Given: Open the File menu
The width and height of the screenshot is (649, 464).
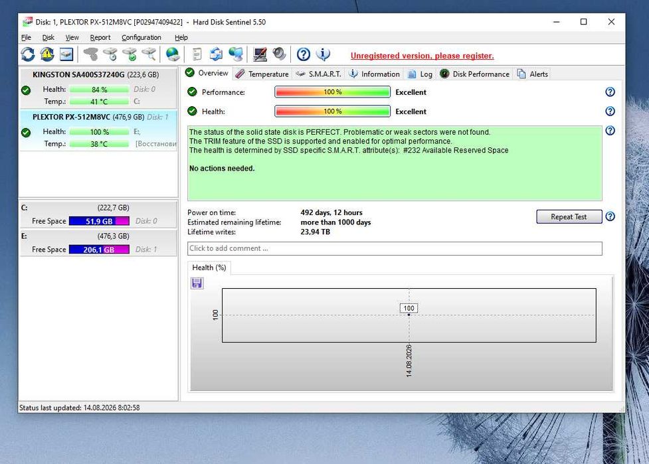Looking at the screenshot, I should tap(26, 38).
